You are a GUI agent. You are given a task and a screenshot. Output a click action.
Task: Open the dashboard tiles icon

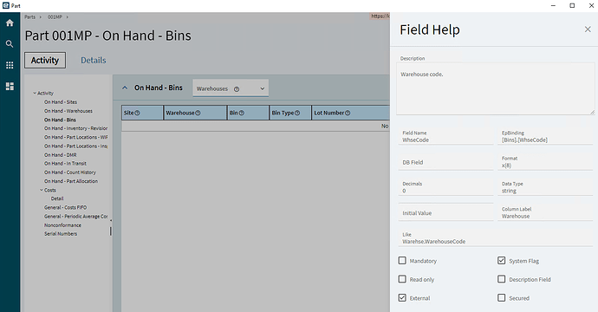coord(10,87)
